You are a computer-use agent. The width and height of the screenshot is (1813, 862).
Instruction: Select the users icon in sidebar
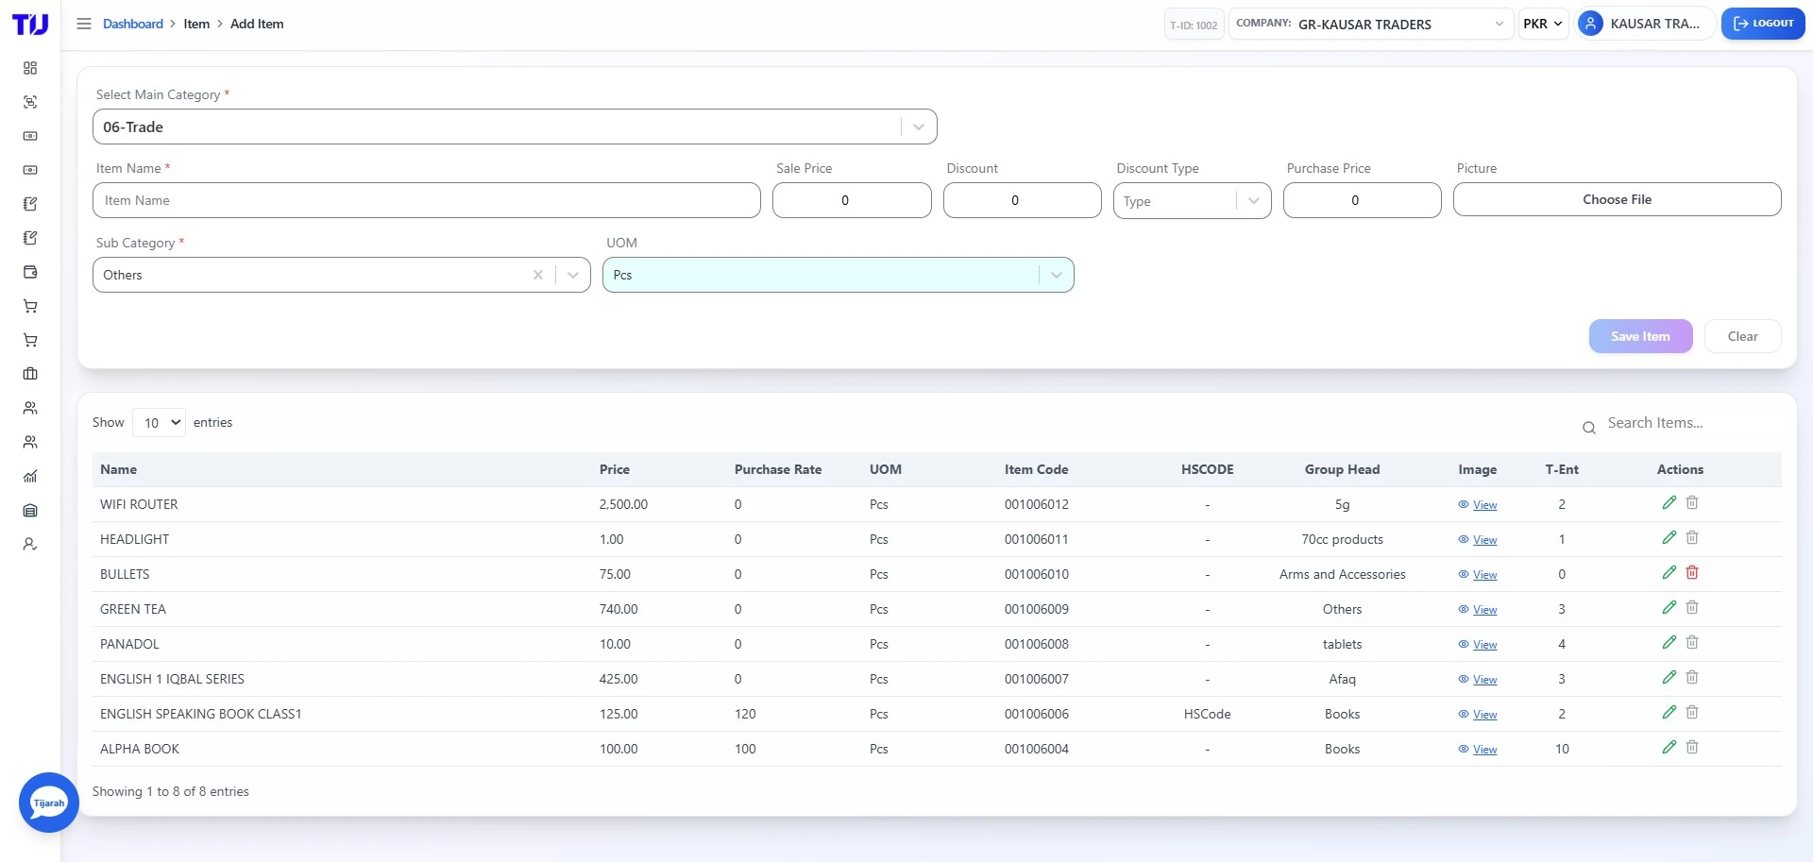pyautogui.click(x=30, y=408)
